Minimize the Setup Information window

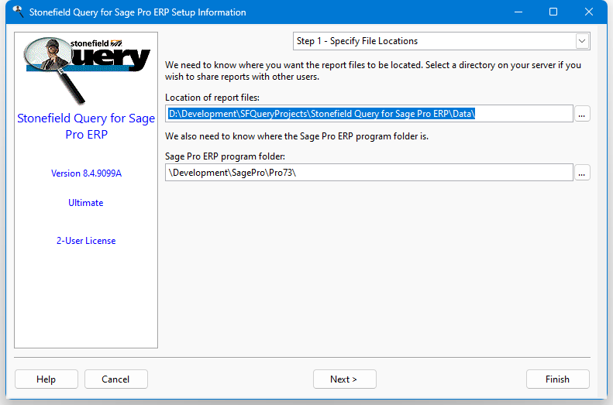518,12
